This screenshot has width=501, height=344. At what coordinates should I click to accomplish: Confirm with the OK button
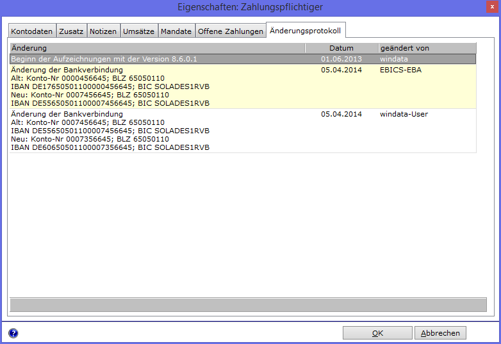377,333
